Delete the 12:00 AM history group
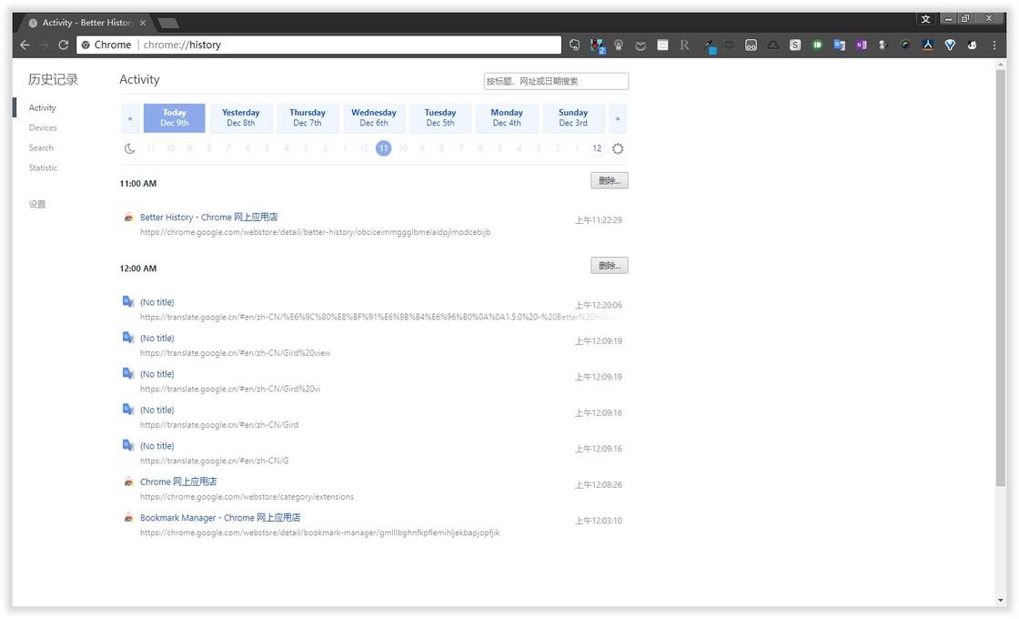Screen dimensions: 1019x619 609,265
